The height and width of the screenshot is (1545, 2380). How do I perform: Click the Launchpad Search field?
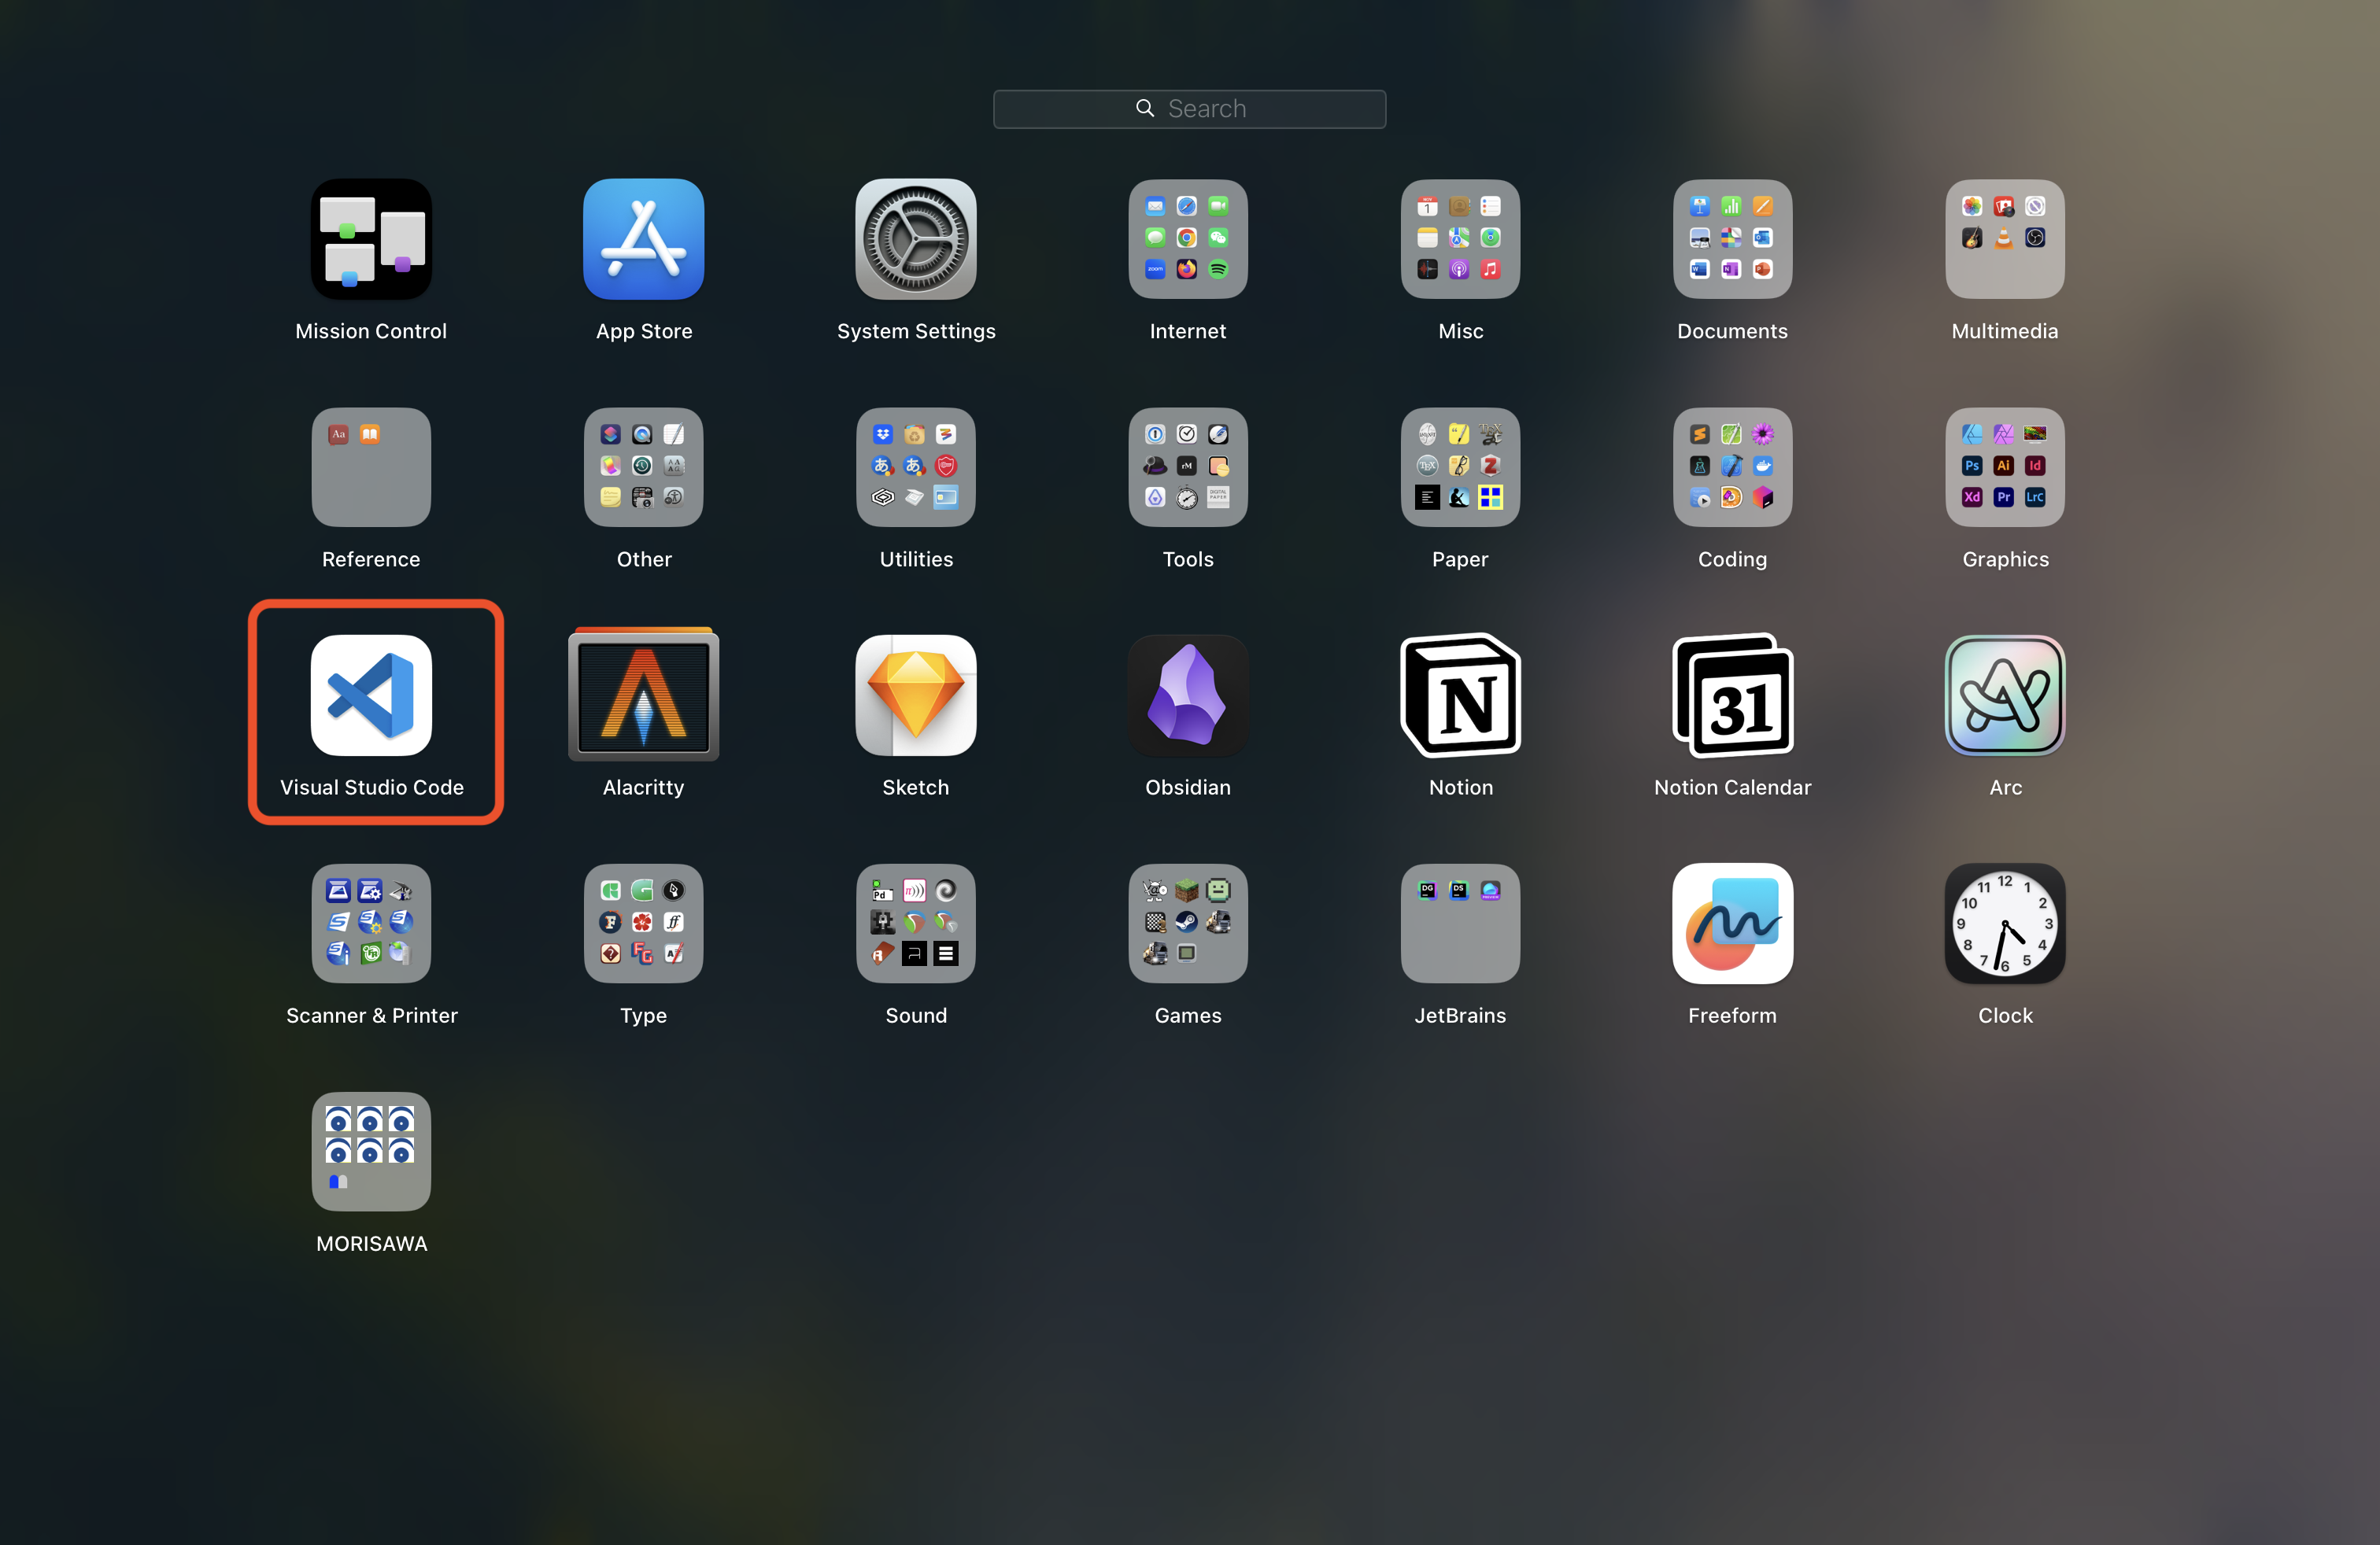pyautogui.click(x=1189, y=109)
